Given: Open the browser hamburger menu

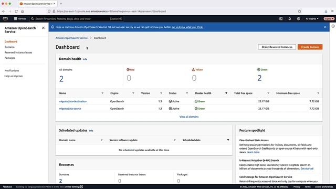Looking at the screenshot, I should (332, 11).
